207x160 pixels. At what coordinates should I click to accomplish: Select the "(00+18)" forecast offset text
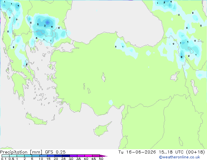point(195,152)
